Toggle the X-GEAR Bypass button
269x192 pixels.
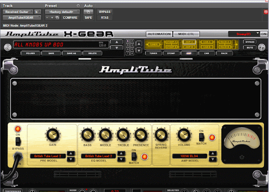[250, 42]
